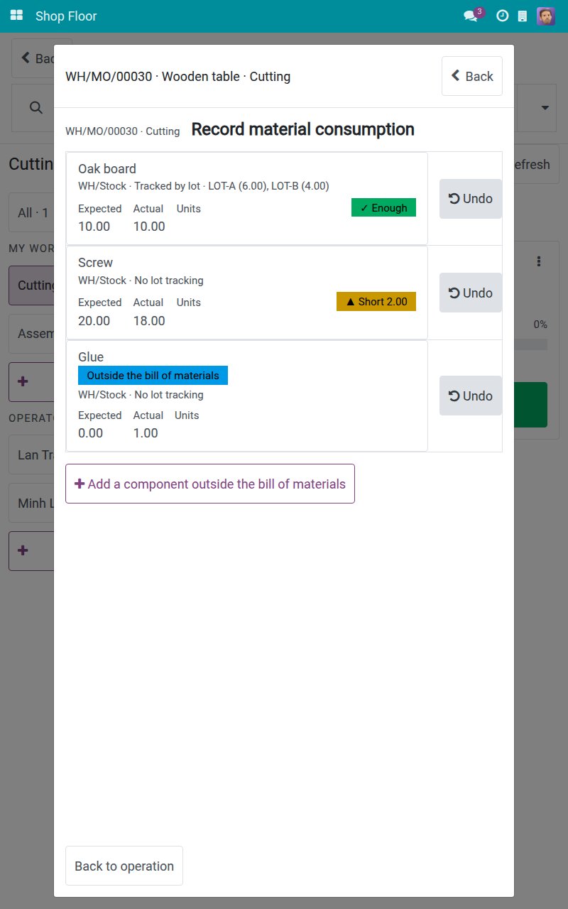Expand the search options dropdown arrow

545,108
